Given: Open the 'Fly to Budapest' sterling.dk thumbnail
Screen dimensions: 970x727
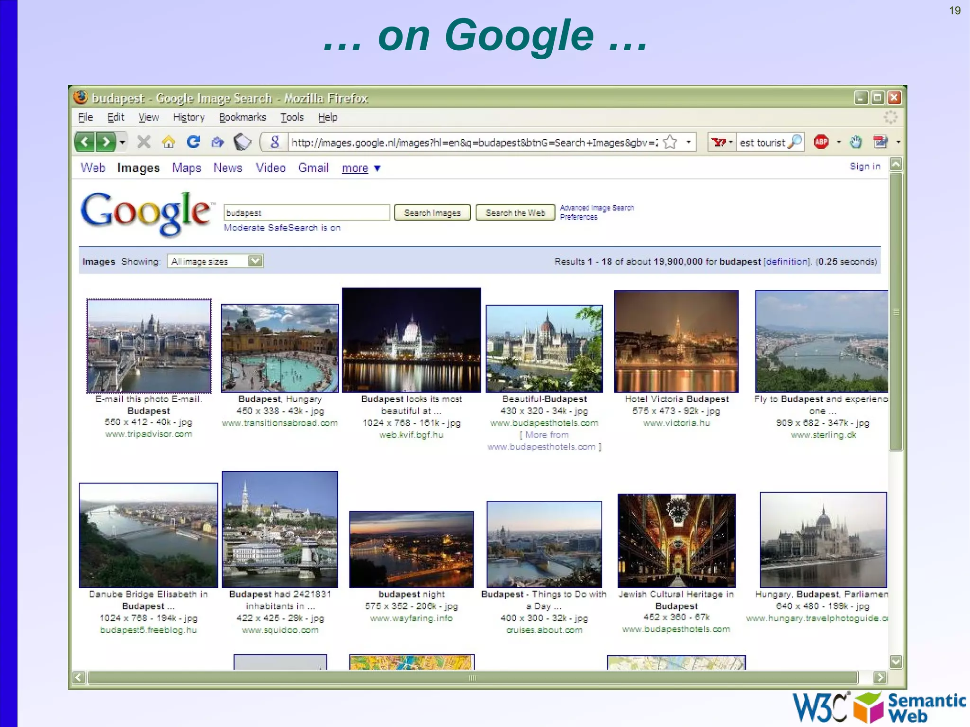Looking at the screenshot, I should pyautogui.click(x=822, y=341).
